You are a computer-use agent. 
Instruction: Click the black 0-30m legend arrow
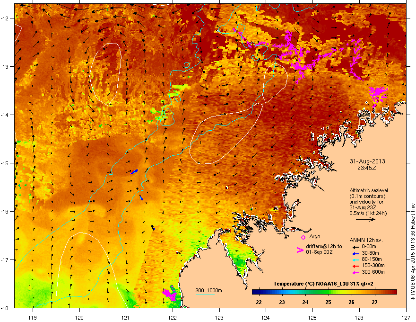355,247
